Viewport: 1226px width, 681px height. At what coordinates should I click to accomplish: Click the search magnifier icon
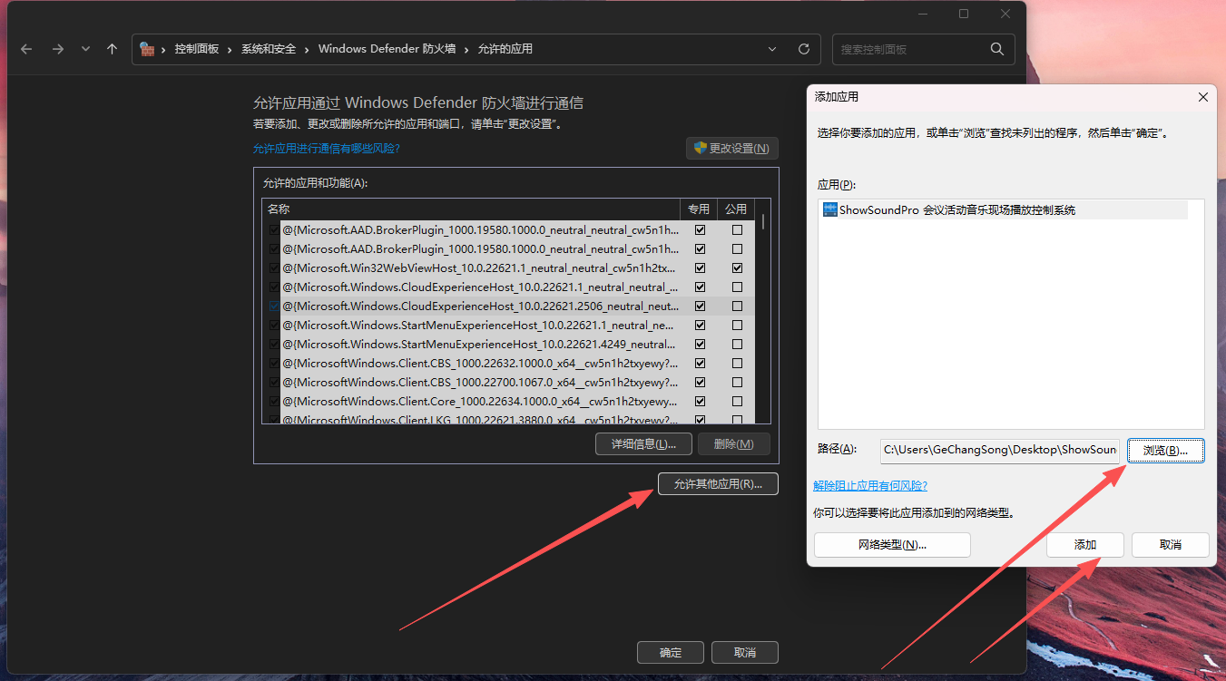click(996, 49)
